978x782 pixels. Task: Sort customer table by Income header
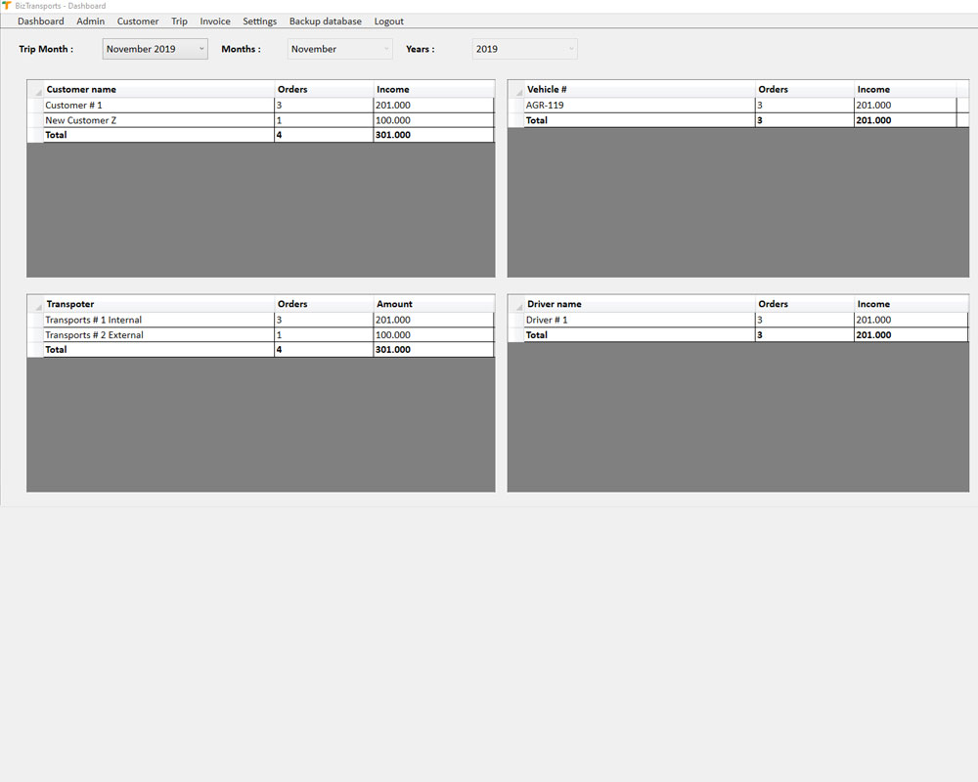point(433,89)
